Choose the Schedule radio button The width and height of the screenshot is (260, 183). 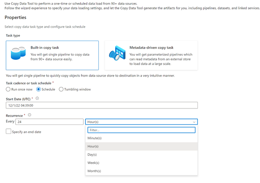point(38,89)
